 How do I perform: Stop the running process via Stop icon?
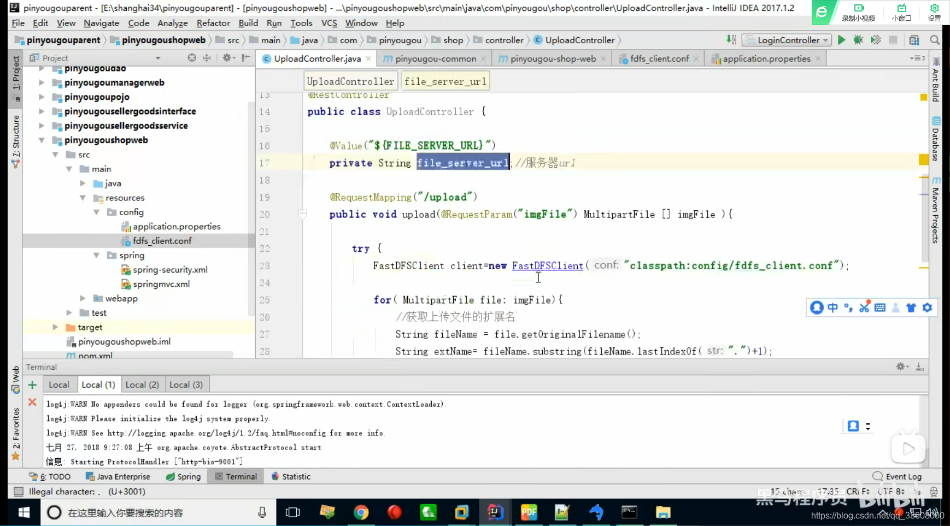[x=893, y=40]
